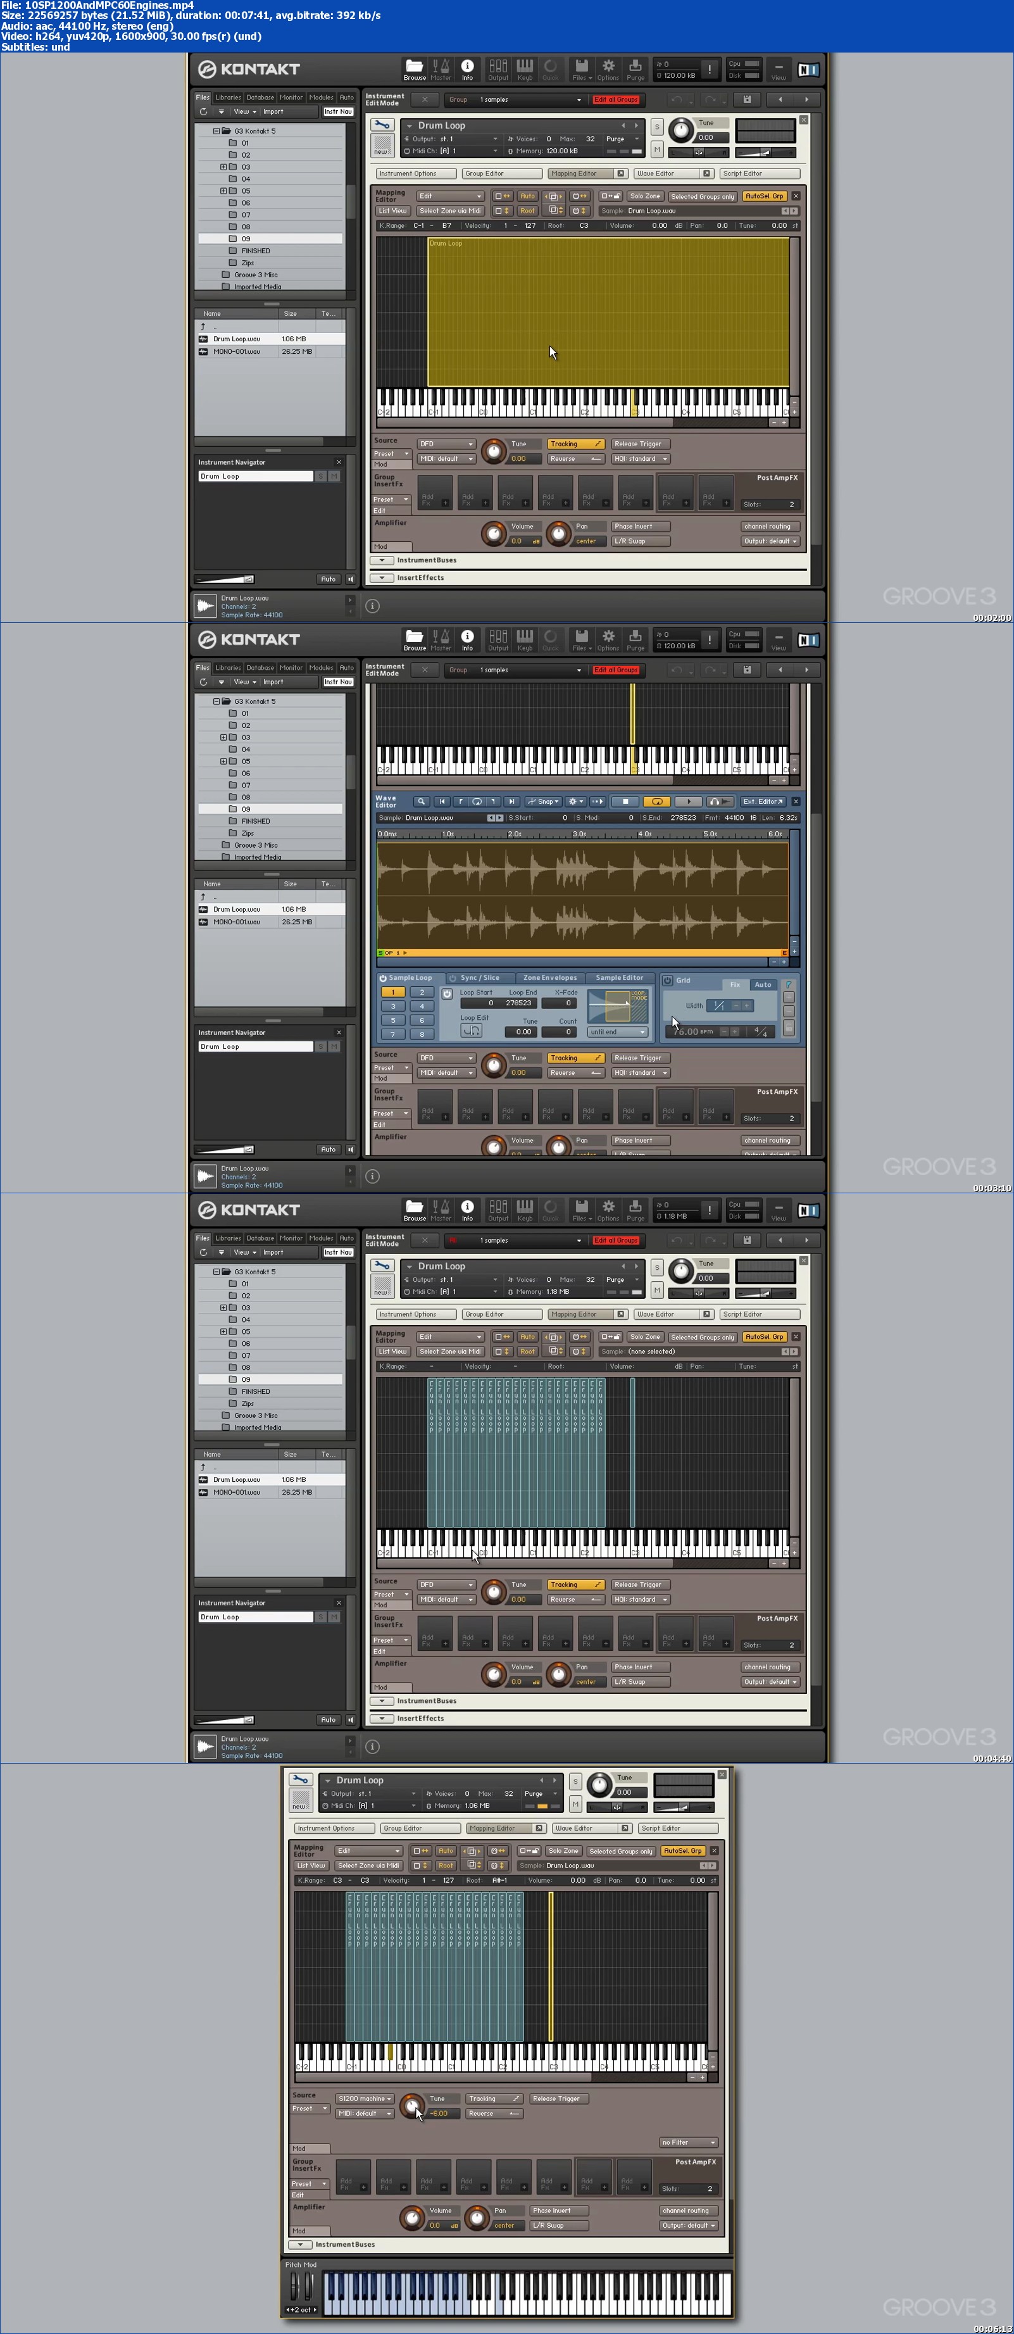Open the no Filter dropdown
The image size is (1014, 2334).
pos(688,2142)
